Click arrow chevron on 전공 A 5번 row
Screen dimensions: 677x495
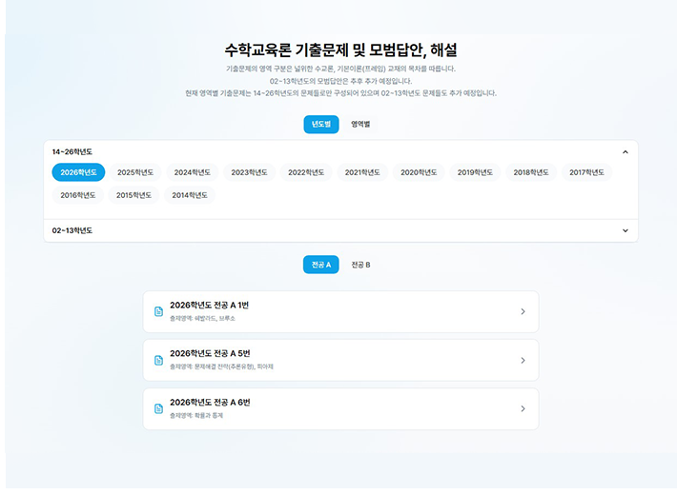[523, 360]
